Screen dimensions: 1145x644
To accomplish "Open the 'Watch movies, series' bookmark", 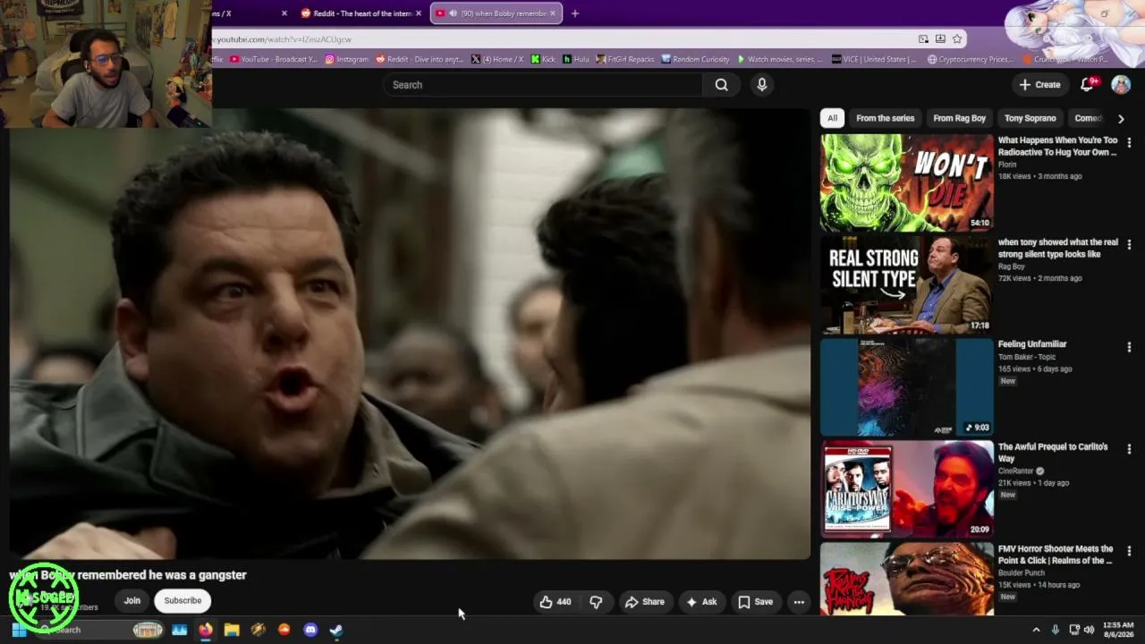I will tap(779, 59).
